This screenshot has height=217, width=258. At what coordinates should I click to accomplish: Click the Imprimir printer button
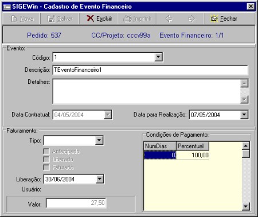[x=137, y=18]
